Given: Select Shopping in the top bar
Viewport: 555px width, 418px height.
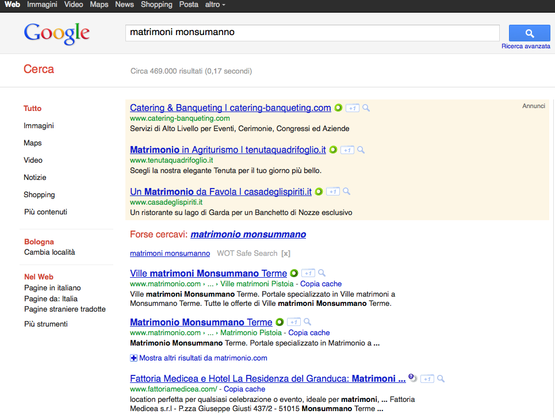Looking at the screenshot, I should click(x=156, y=5).
